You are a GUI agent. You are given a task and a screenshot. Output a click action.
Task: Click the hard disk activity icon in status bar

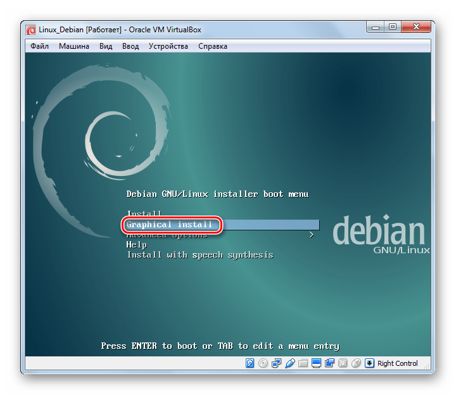coord(250,363)
